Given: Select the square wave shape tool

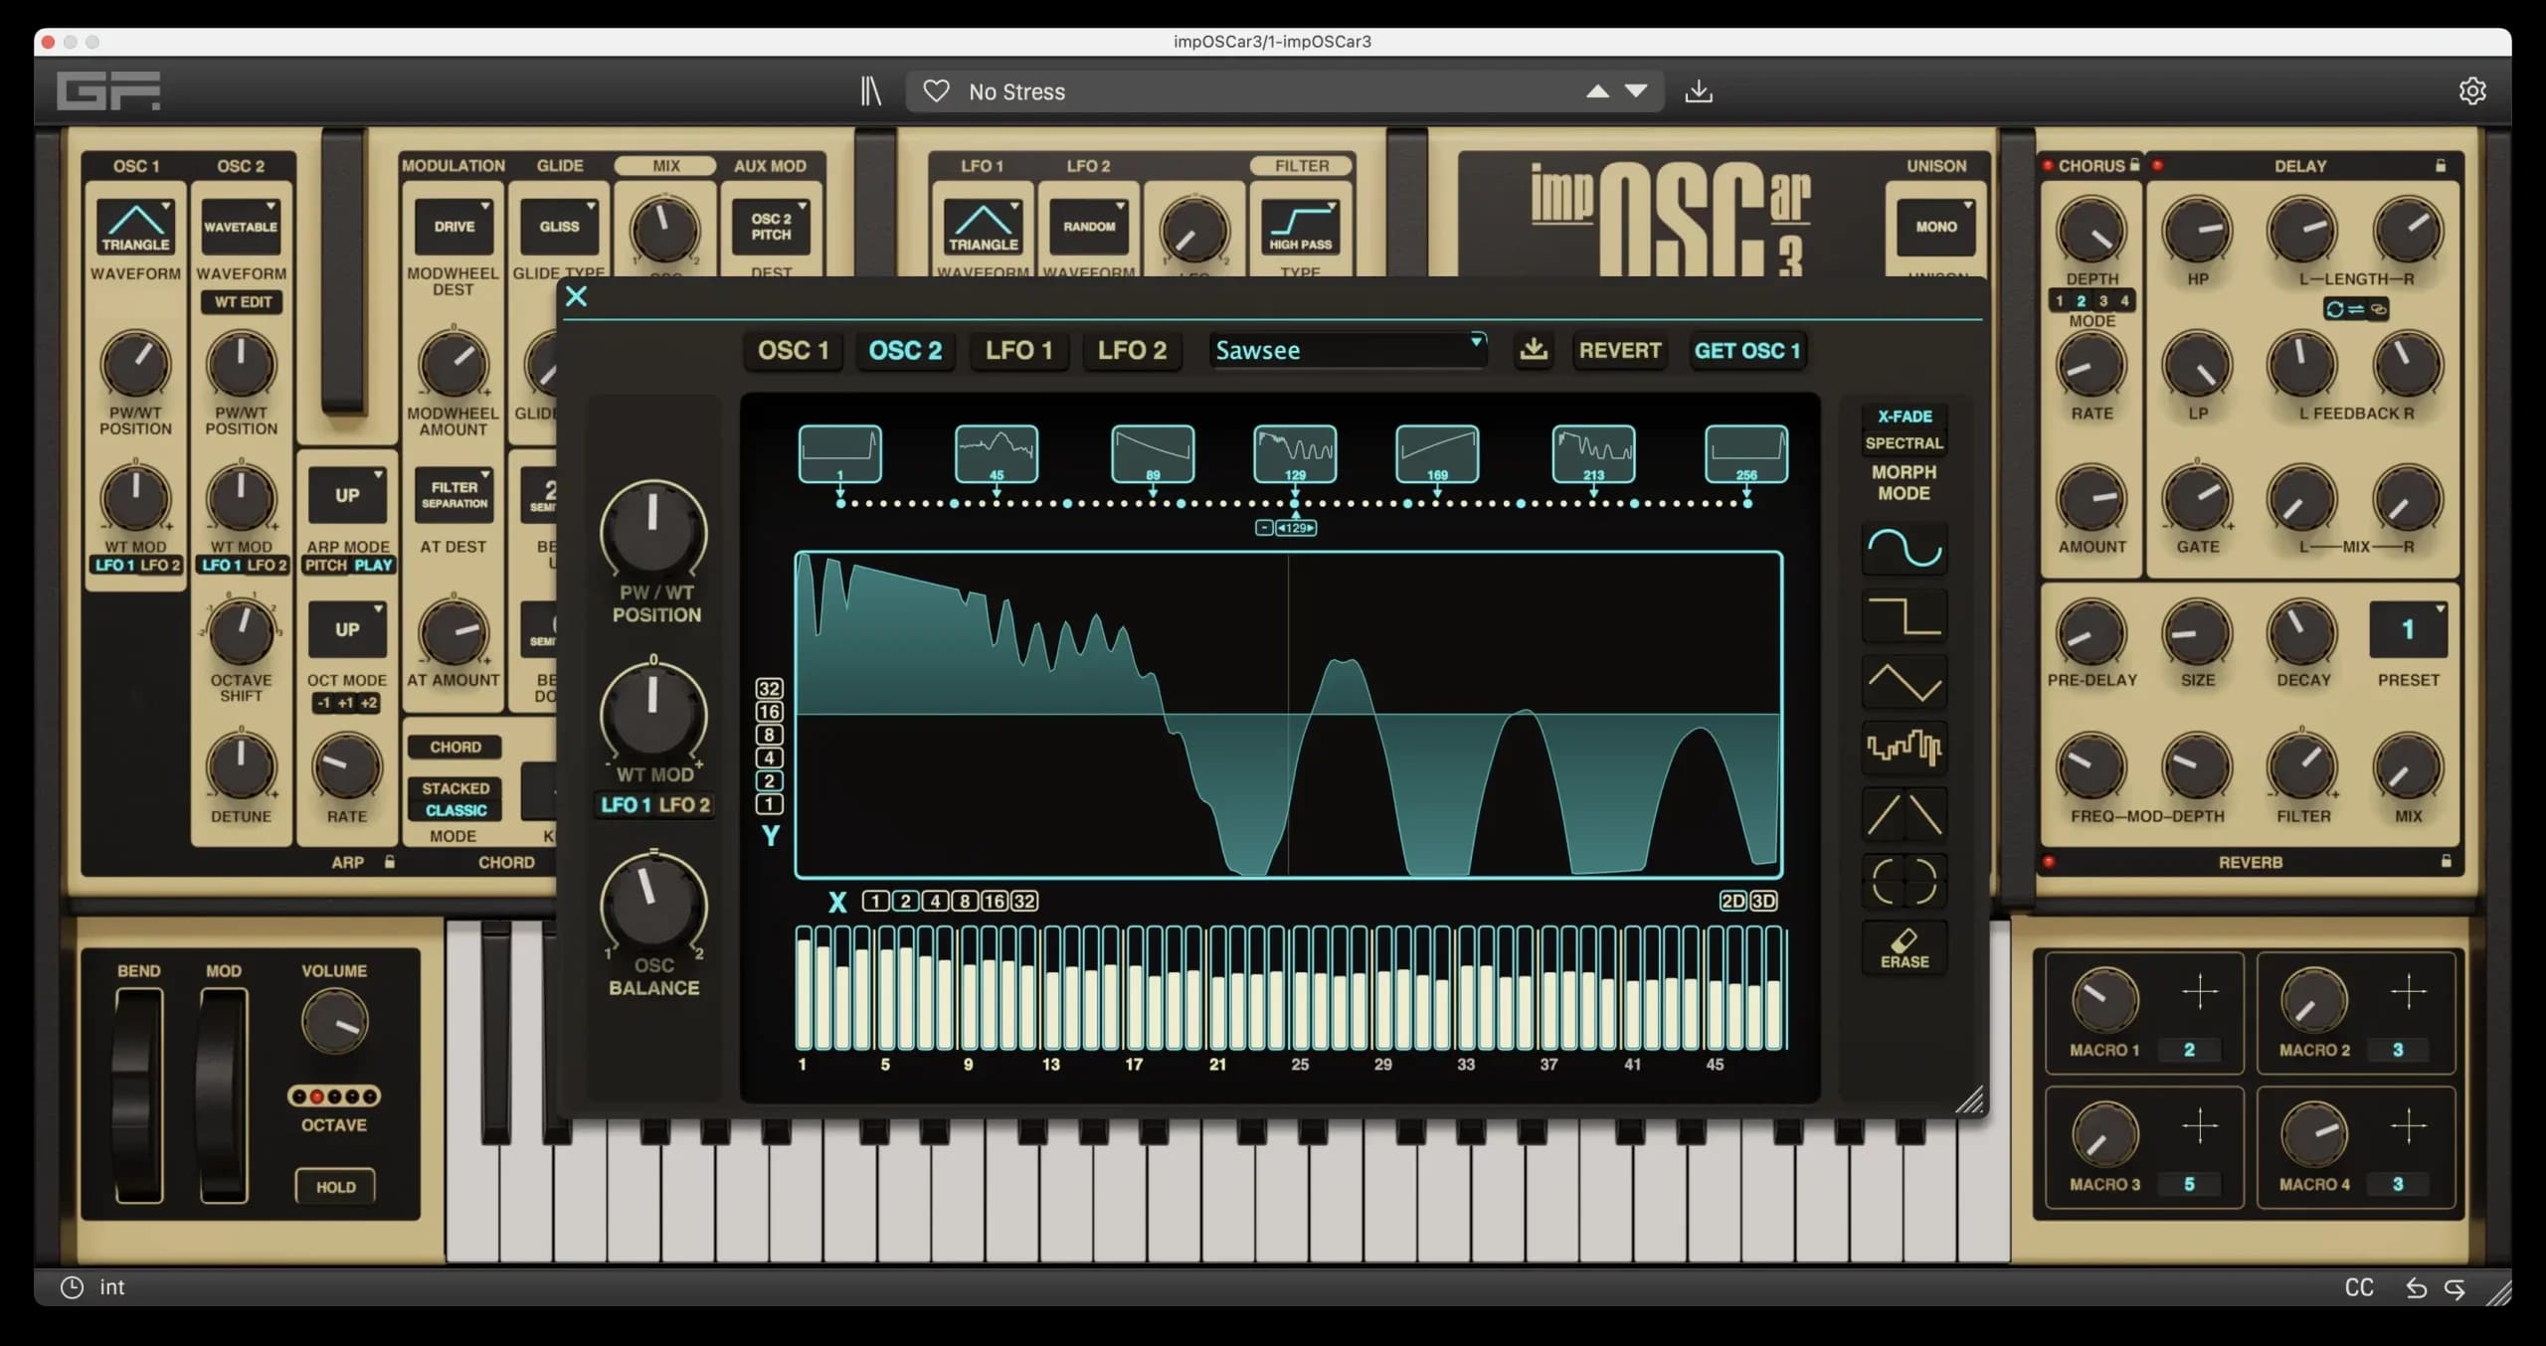Looking at the screenshot, I should pos(1904,615).
